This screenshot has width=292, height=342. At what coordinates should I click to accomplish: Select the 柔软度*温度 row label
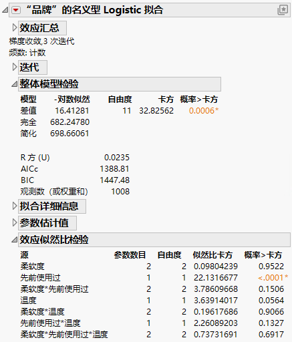pos(42,312)
